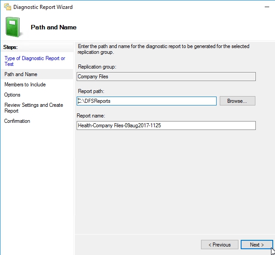Click the Diagnostic Report Wizard title text
The width and height of the screenshot is (275, 255).
coord(43,7)
